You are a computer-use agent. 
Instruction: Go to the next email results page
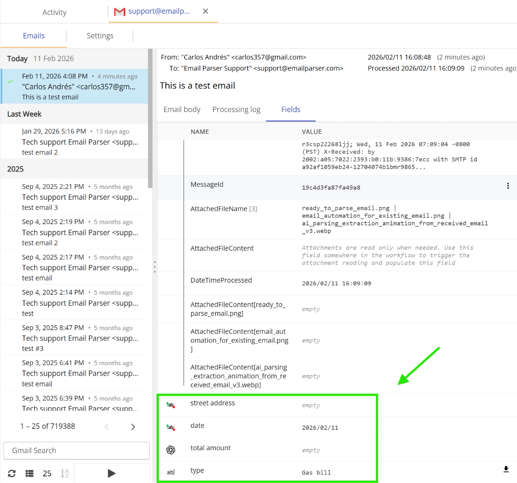pos(133,426)
